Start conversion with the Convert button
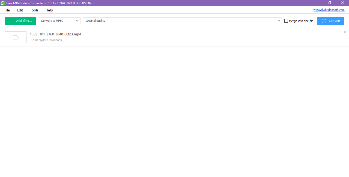349x177 pixels. [x=330, y=21]
